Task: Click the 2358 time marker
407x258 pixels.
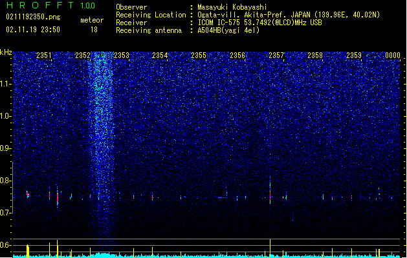Action: tap(315, 55)
